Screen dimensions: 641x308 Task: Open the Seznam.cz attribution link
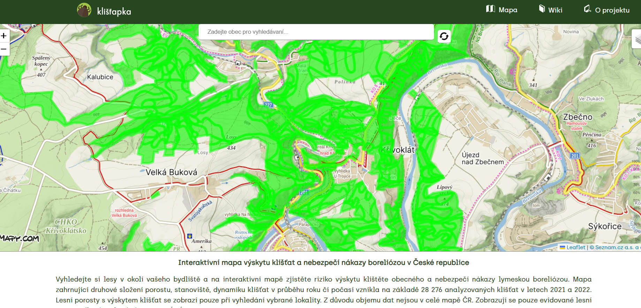(x=614, y=247)
